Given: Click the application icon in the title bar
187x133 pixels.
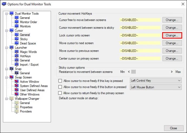Looking at the screenshot, I should click(4, 4).
